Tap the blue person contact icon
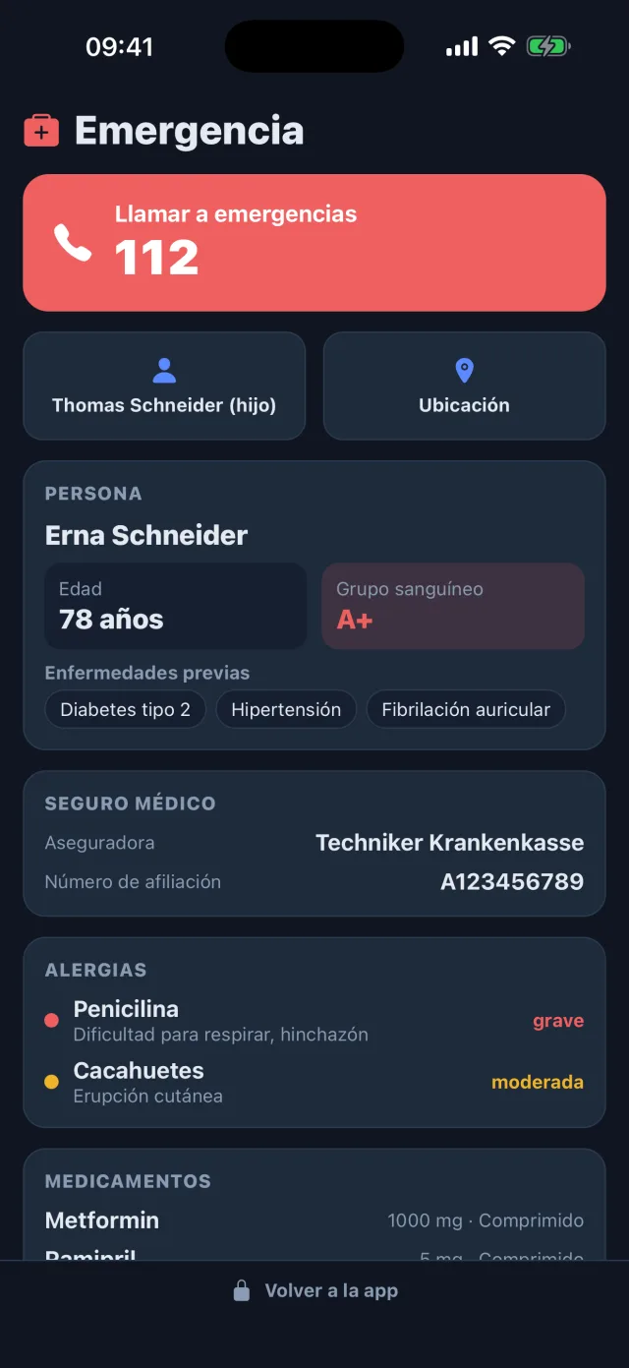 coord(164,371)
